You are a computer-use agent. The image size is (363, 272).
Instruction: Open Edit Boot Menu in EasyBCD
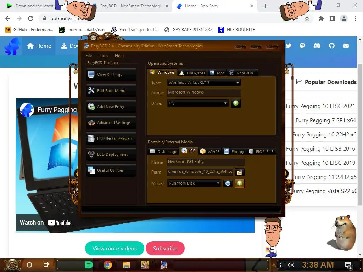click(111, 90)
